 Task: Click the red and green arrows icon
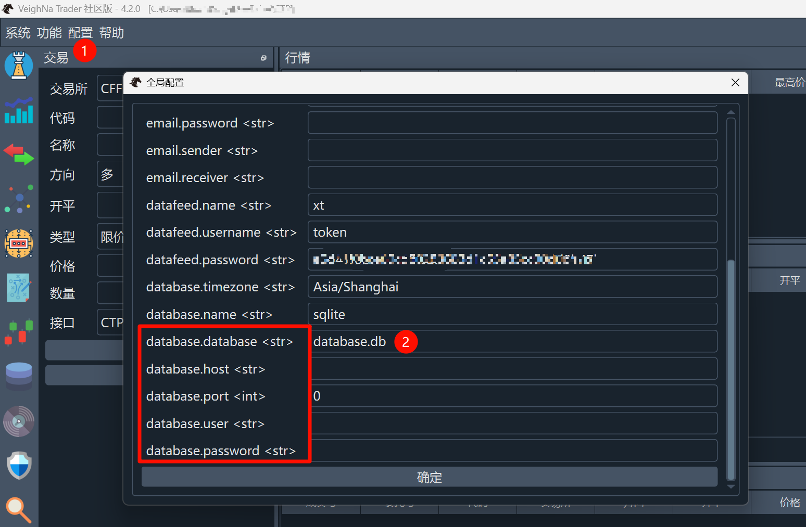click(x=19, y=155)
